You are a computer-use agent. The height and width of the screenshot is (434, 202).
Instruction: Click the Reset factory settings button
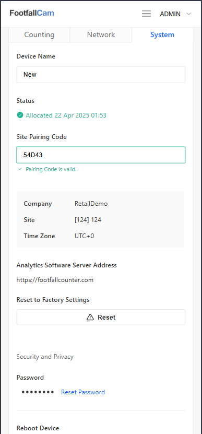tap(101, 317)
